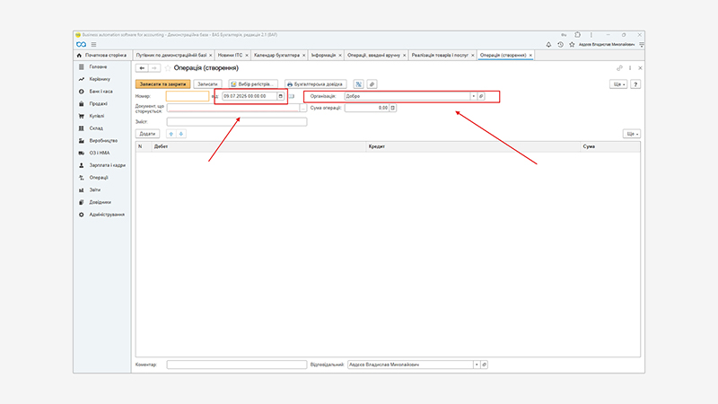Open settings lines icon beside user name
Viewport: 718px width, 404px height.
pos(642,44)
